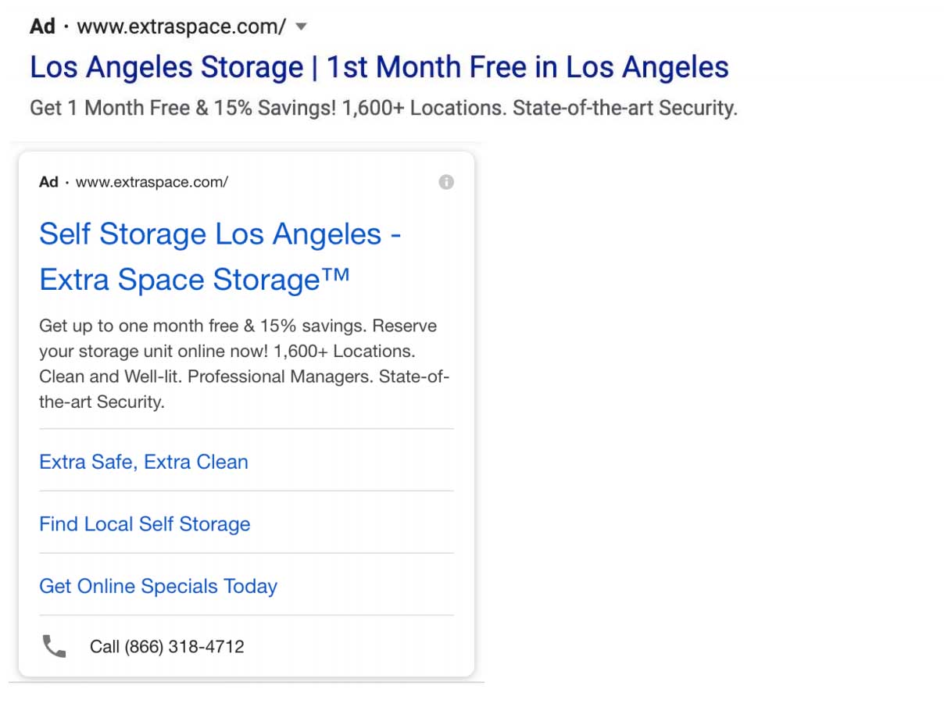
Task: Click '1st Month Free in Los Angeles' headline part
Action: 527,67
